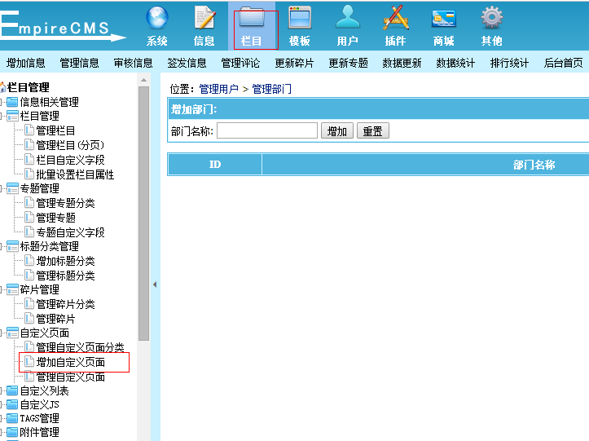Click page icon next to 管理碎片
Image resolution: width=589 pixels, height=441 pixels.
coord(29,318)
